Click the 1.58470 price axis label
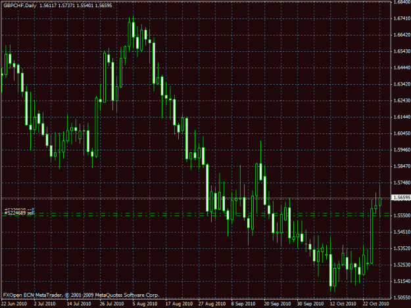This screenshot has height=308, width=411. [x=402, y=166]
